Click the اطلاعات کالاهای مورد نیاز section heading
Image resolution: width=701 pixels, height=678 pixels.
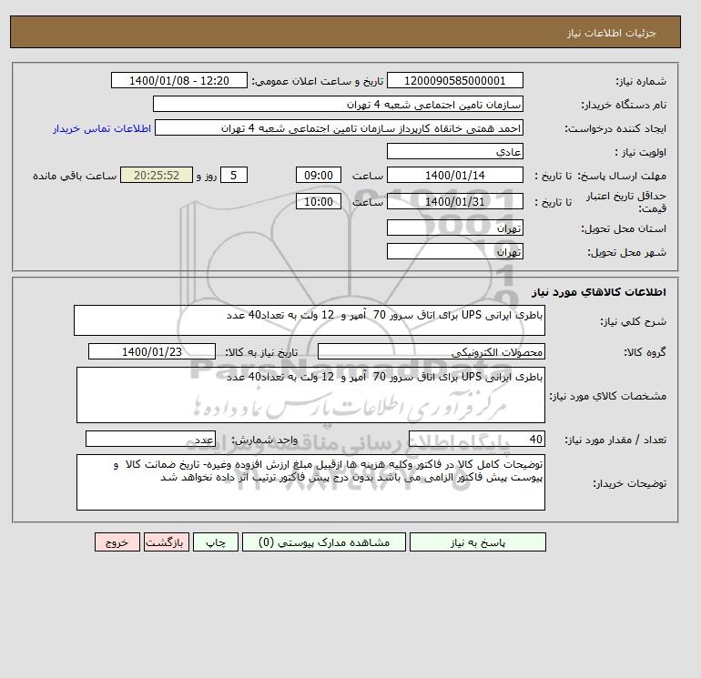599,292
